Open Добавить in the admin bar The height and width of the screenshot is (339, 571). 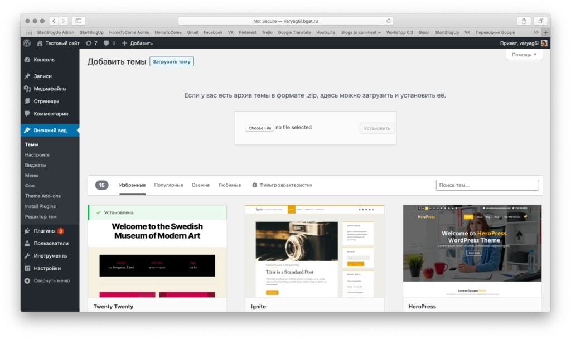pyautogui.click(x=137, y=43)
